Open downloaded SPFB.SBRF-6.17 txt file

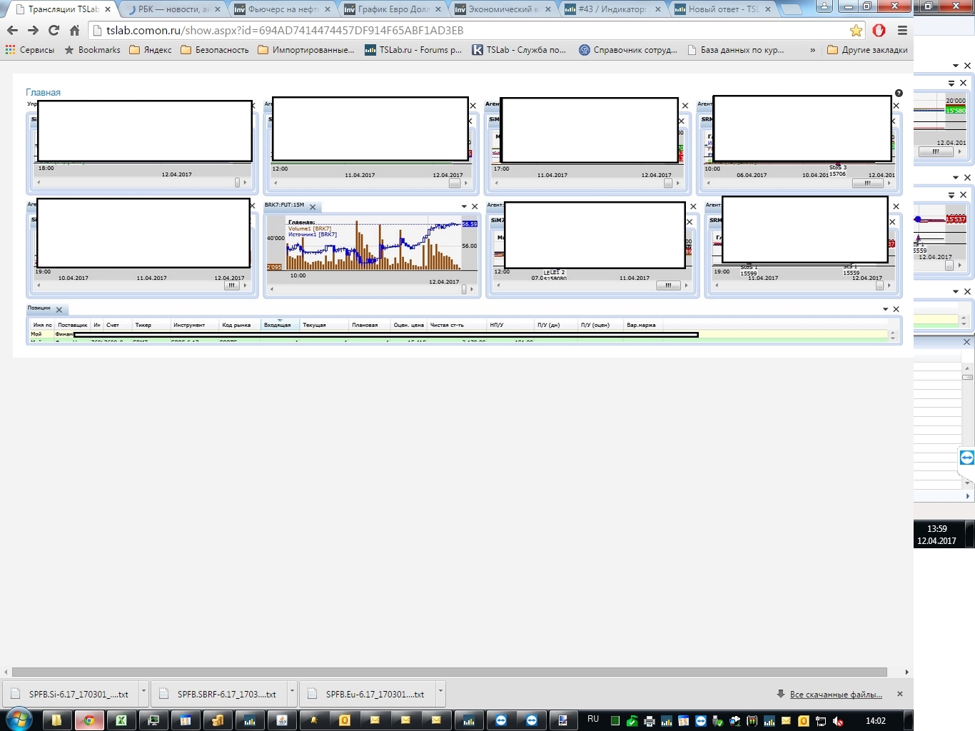[220, 694]
